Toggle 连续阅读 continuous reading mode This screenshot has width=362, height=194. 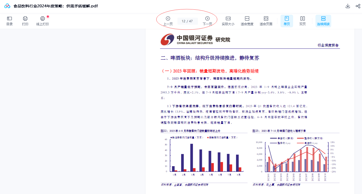point(323,21)
